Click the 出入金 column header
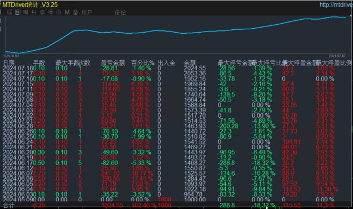353x209 pixels. coord(166,63)
